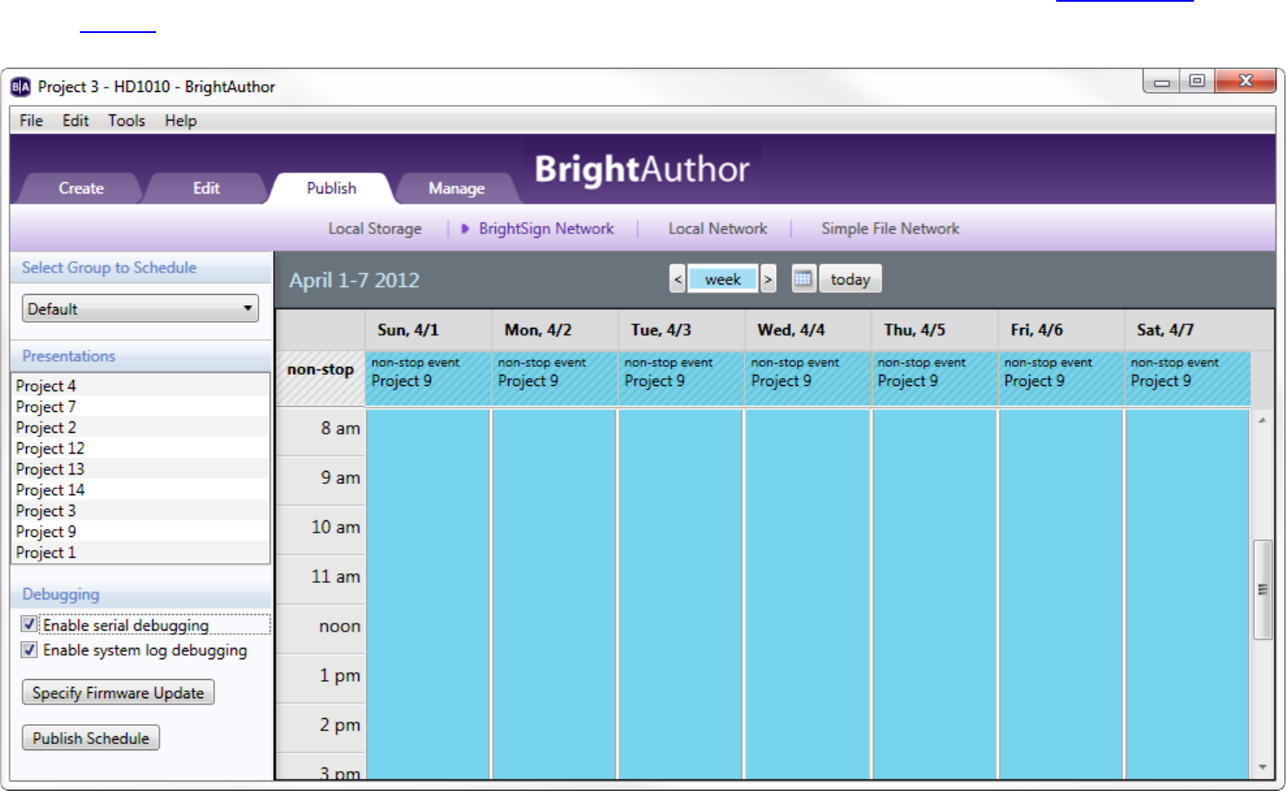Viewport: 1286px width, 791px height.
Task: Click the 2 pm time label
Action: [340, 725]
